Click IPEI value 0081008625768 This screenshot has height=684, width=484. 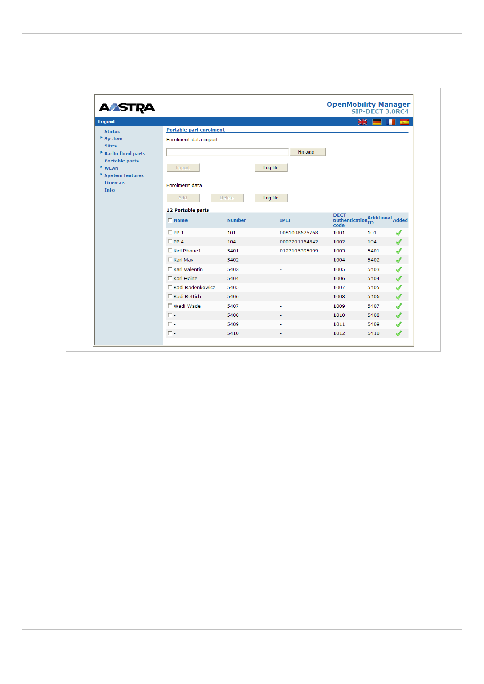click(x=299, y=233)
